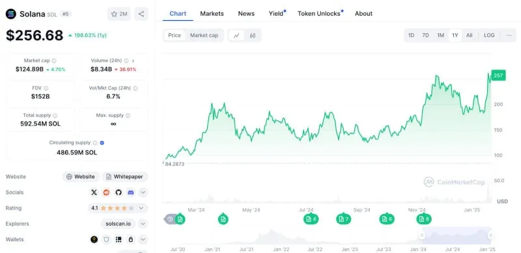Open the X social icon

click(94, 193)
